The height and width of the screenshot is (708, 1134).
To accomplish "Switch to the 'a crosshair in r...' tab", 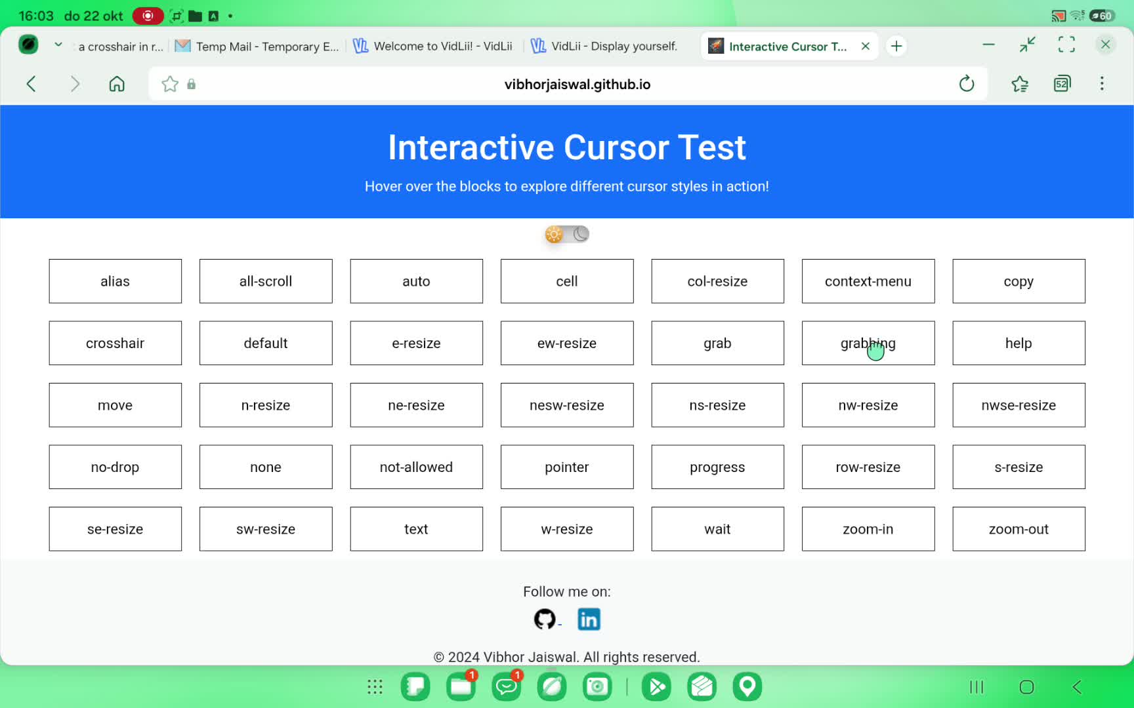I will [121, 47].
